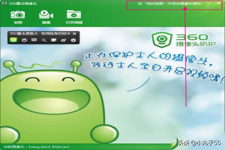Image resolution: width=225 pixels, height=150 pixels.
Task: Close the main 360魔法摄像头 window
Action: (219, 3)
